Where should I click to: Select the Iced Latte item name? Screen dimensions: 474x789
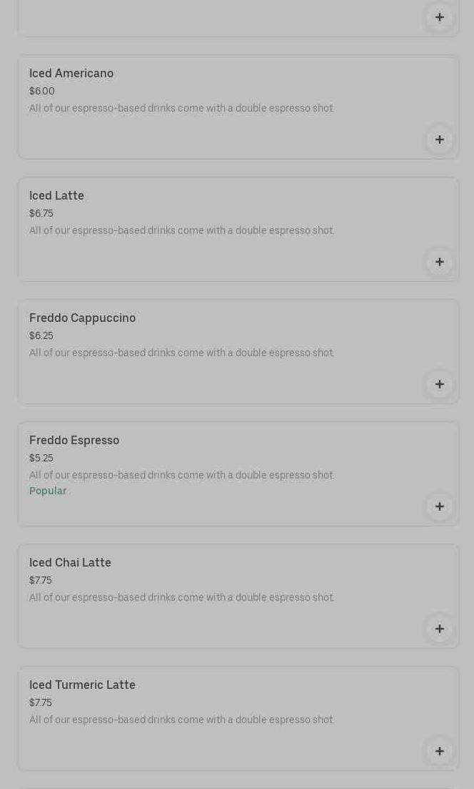56,196
